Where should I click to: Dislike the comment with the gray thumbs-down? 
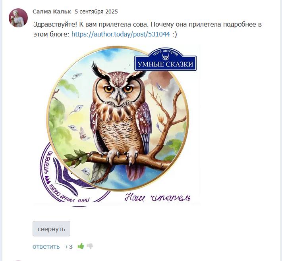(90, 246)
